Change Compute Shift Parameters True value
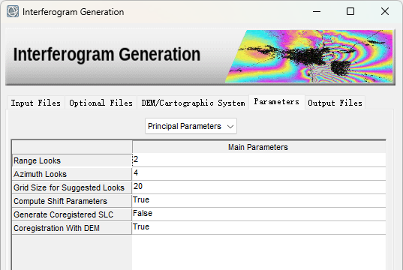This screenshot has height=270, width=403. (x=259, y=201)
